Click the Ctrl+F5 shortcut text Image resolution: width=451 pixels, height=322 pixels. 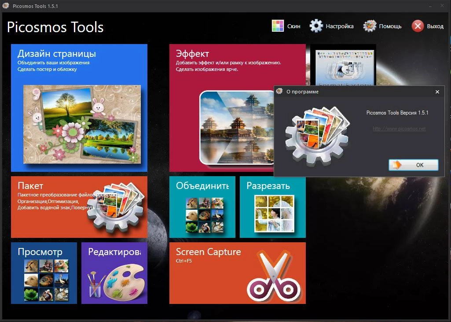184,261
